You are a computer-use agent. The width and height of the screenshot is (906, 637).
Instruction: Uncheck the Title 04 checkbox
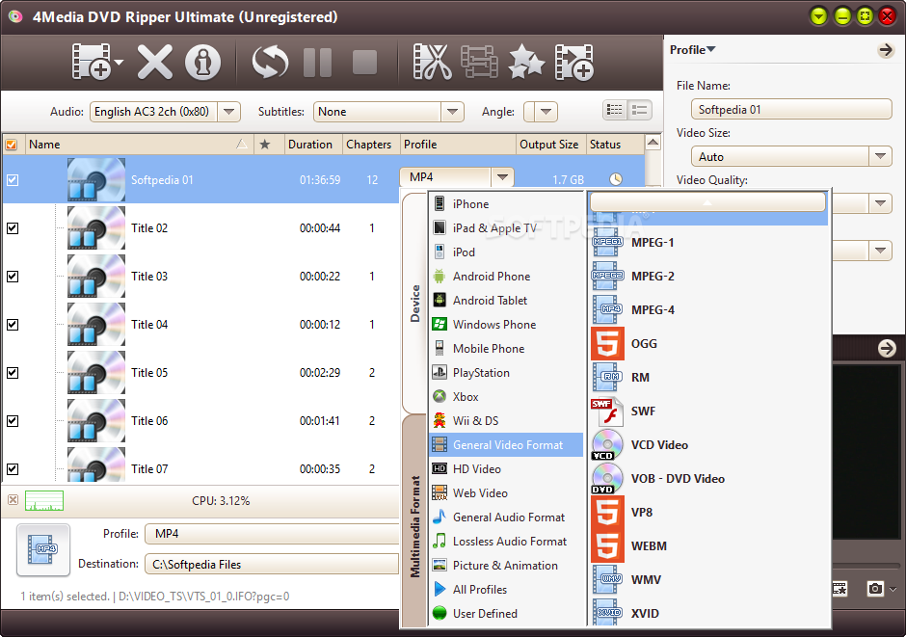coord(13,325)
